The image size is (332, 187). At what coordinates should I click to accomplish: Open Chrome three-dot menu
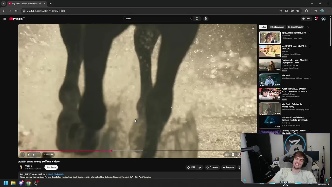(328, 11)
